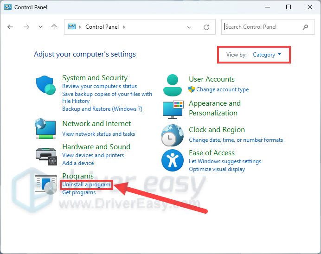Expand recent locations chevron
This screenshot has height=254, width=321.
coord(40,27)
